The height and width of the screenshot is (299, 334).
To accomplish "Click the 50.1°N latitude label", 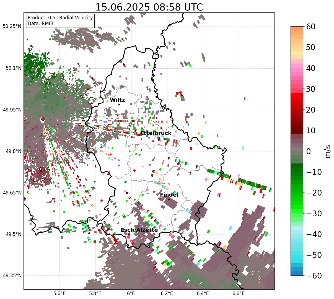I will (13, 68).
